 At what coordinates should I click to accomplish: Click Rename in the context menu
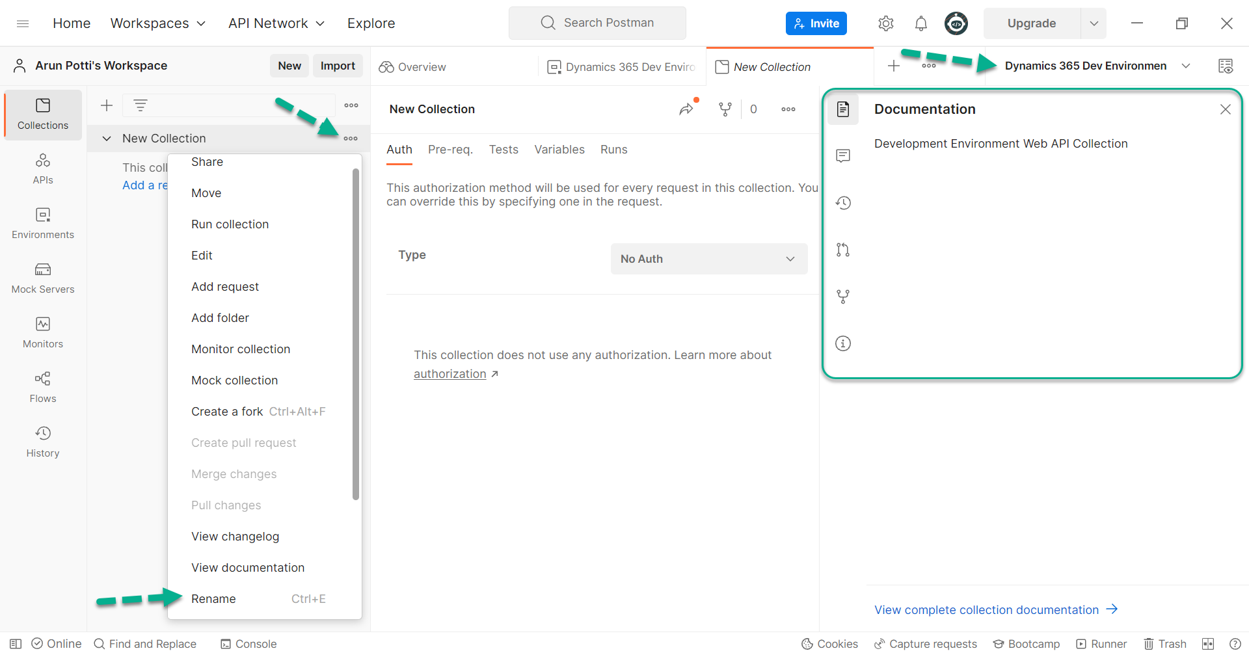coord(213,598)
